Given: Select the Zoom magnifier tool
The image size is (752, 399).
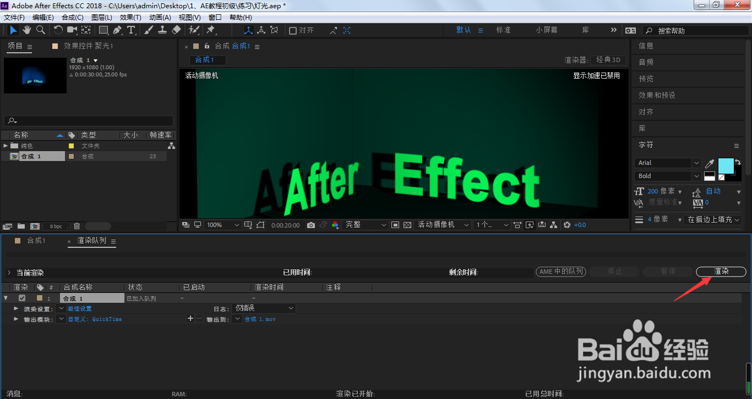Looking at the screenshot, I should point(40,30).
